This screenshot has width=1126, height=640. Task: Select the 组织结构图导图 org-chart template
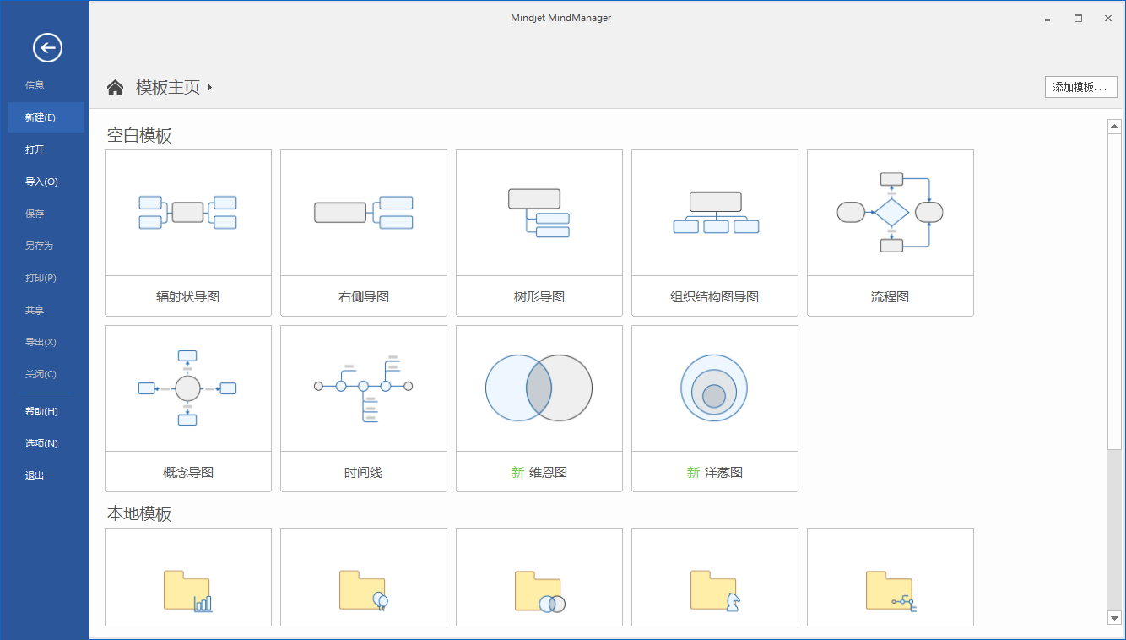coord(715,232)
